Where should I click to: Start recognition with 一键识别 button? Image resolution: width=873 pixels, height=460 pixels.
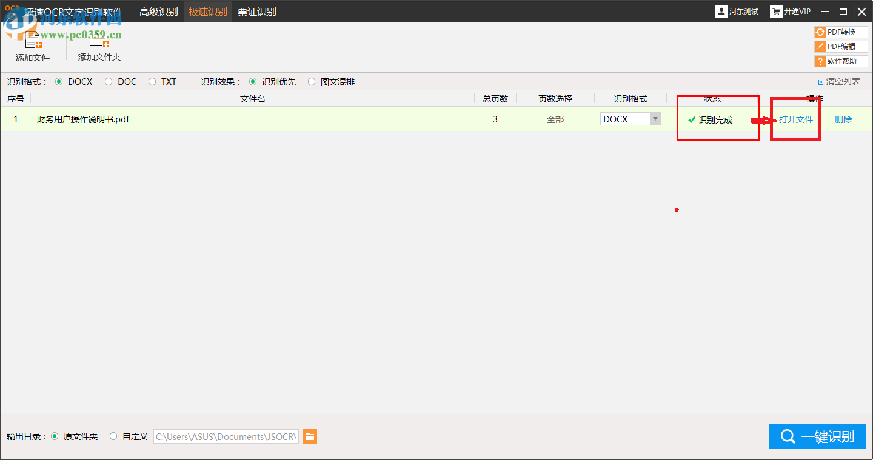[x=817, y=436]
